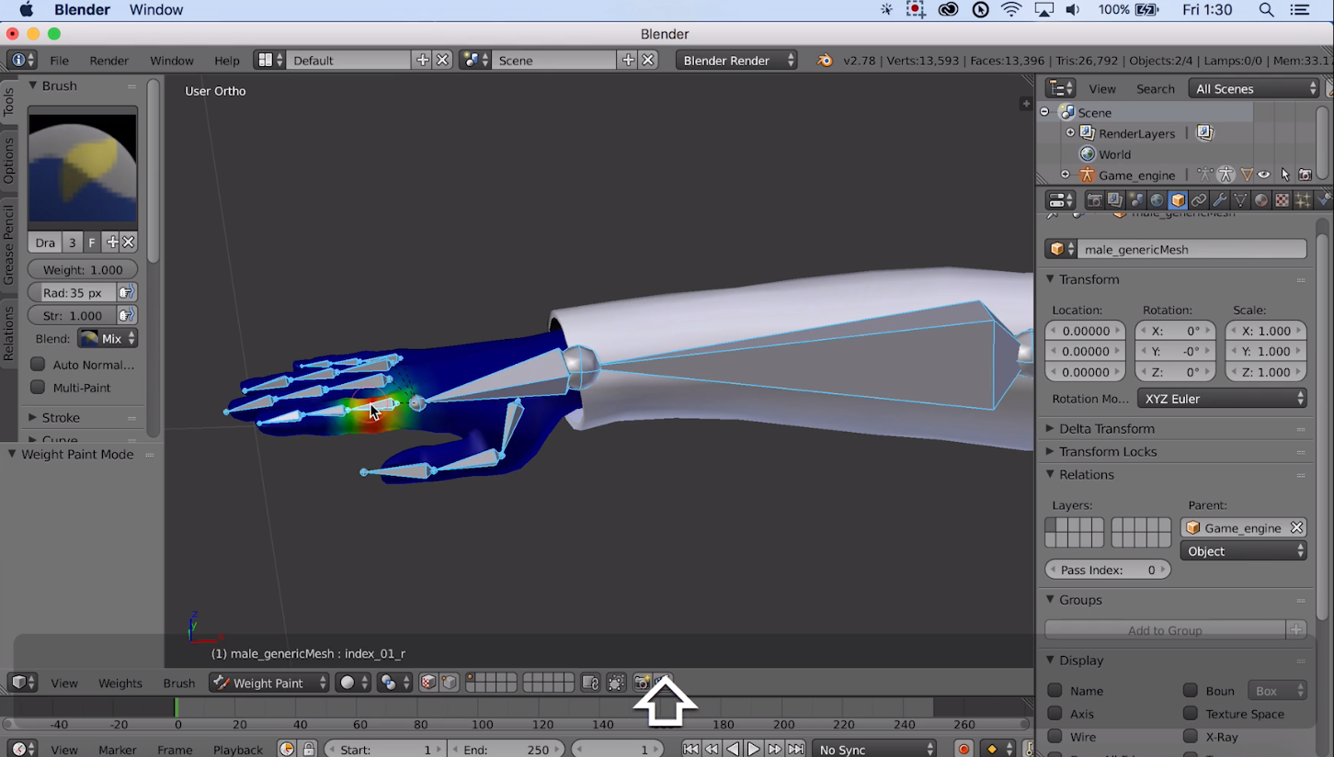Image resolution: width=1334 pixels, height=757 pixels.
Task: Click the 3D viewport editor type cube icon
Action: coord(23,683)
